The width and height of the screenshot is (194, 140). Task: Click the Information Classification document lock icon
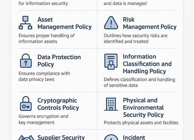click(111, 62)
